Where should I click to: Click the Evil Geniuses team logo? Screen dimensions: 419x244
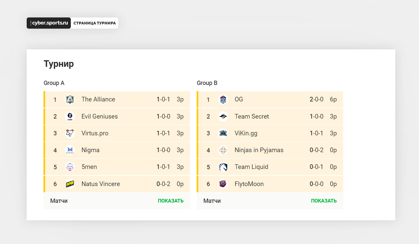[70, 117]
